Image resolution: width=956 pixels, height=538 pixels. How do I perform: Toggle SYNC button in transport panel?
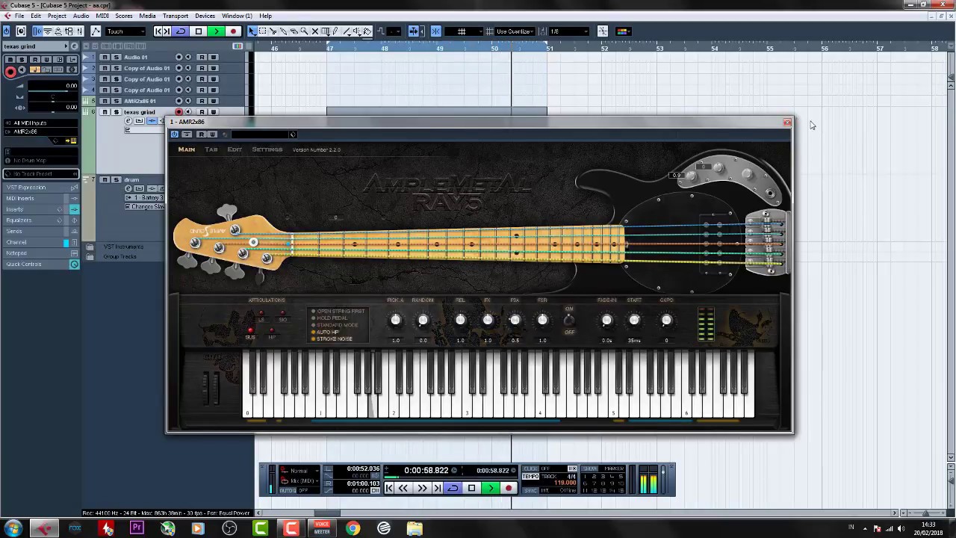pos(530,490)
